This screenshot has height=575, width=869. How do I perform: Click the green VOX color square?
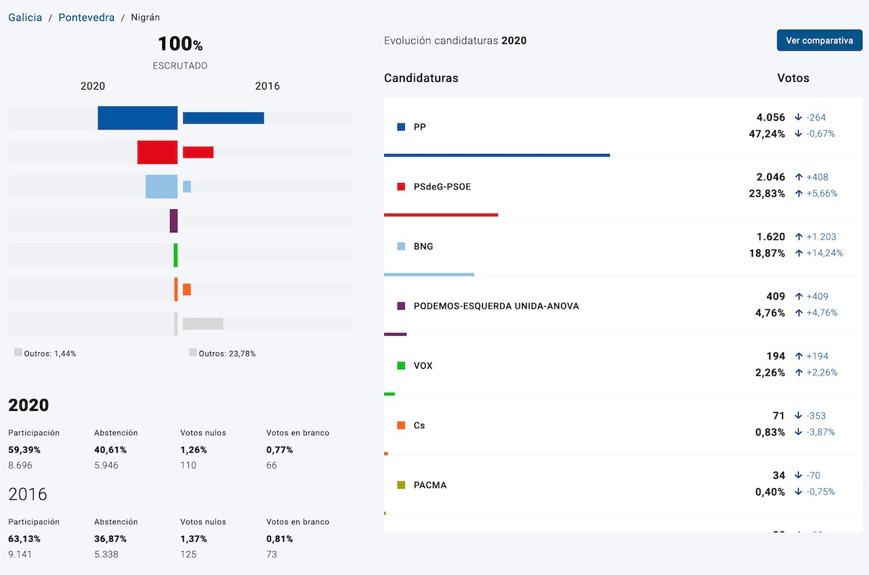click(401, 366)
